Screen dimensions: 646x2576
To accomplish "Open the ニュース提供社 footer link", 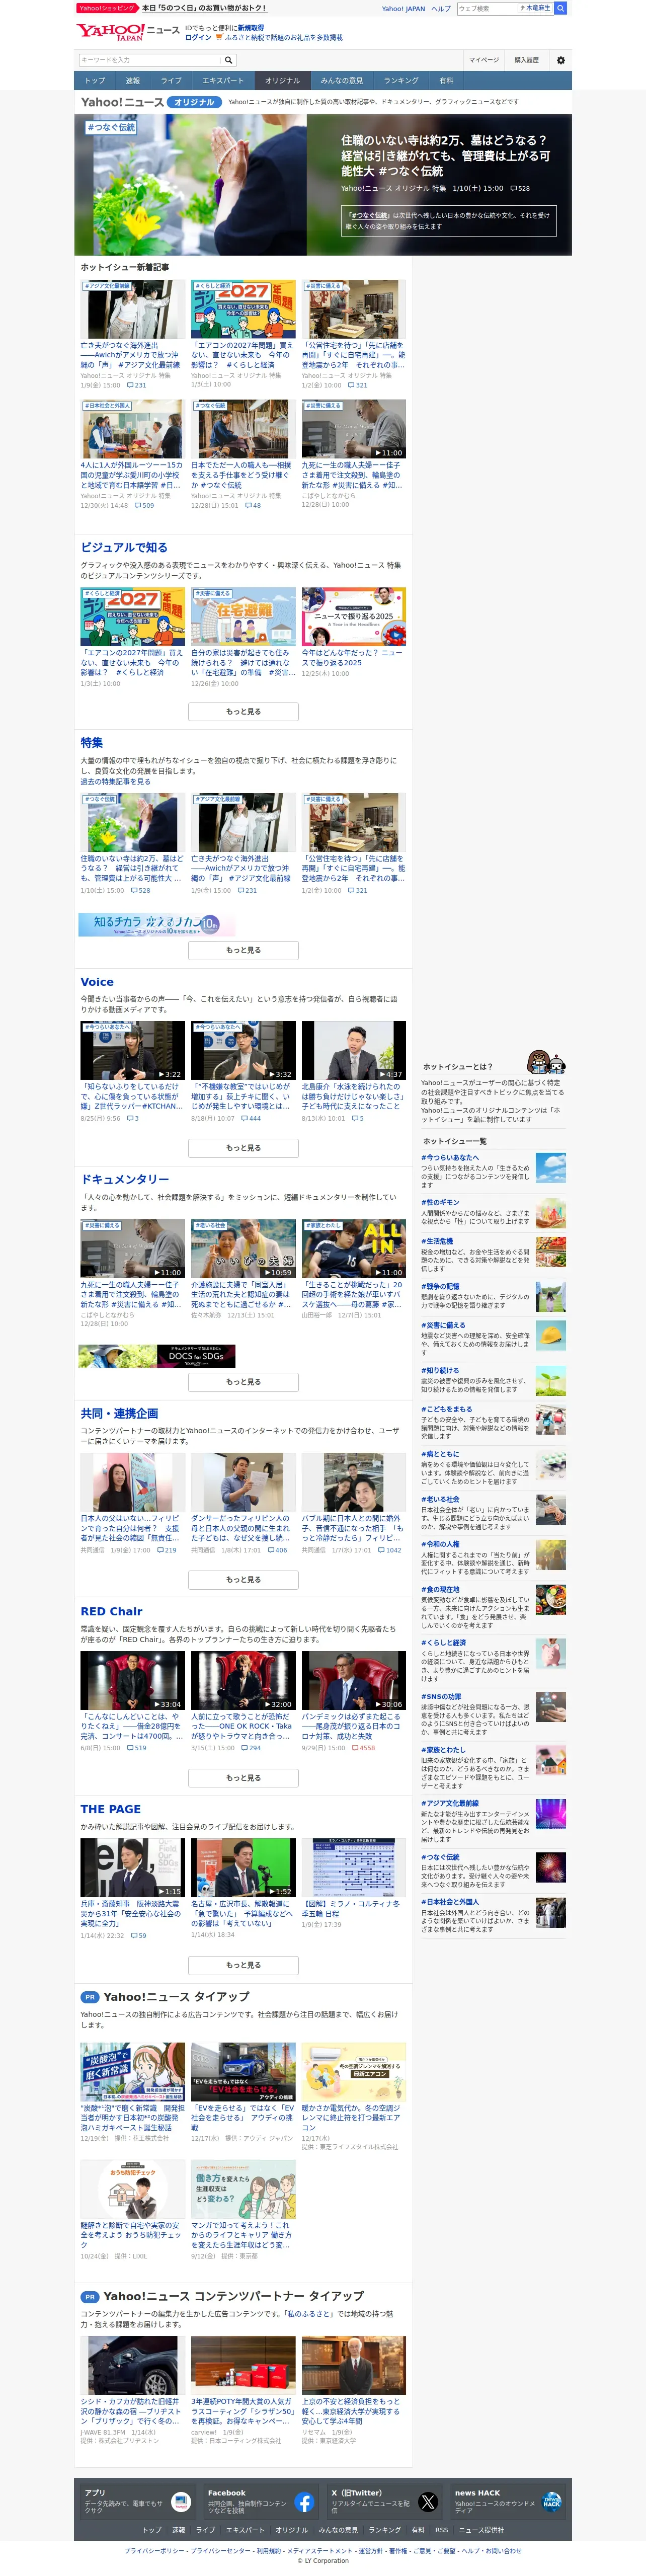I will [x=482, y=2530].
